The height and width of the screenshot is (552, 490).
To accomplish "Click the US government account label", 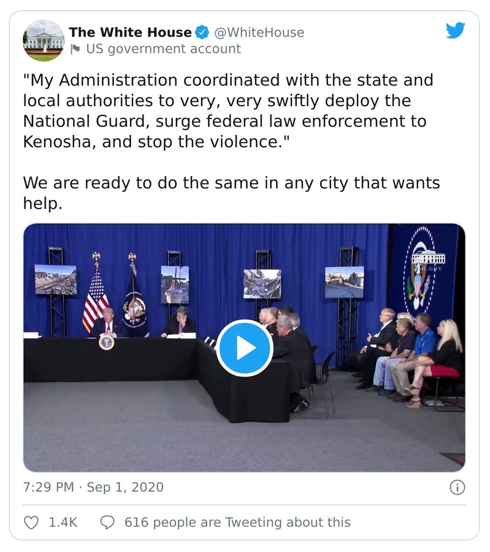I will coord(163,49).
